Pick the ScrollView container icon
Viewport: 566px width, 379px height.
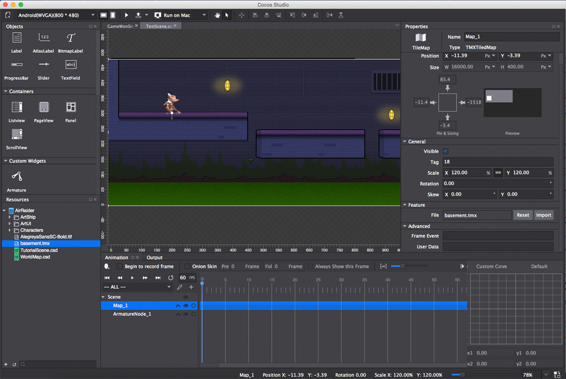coord(16,135)
